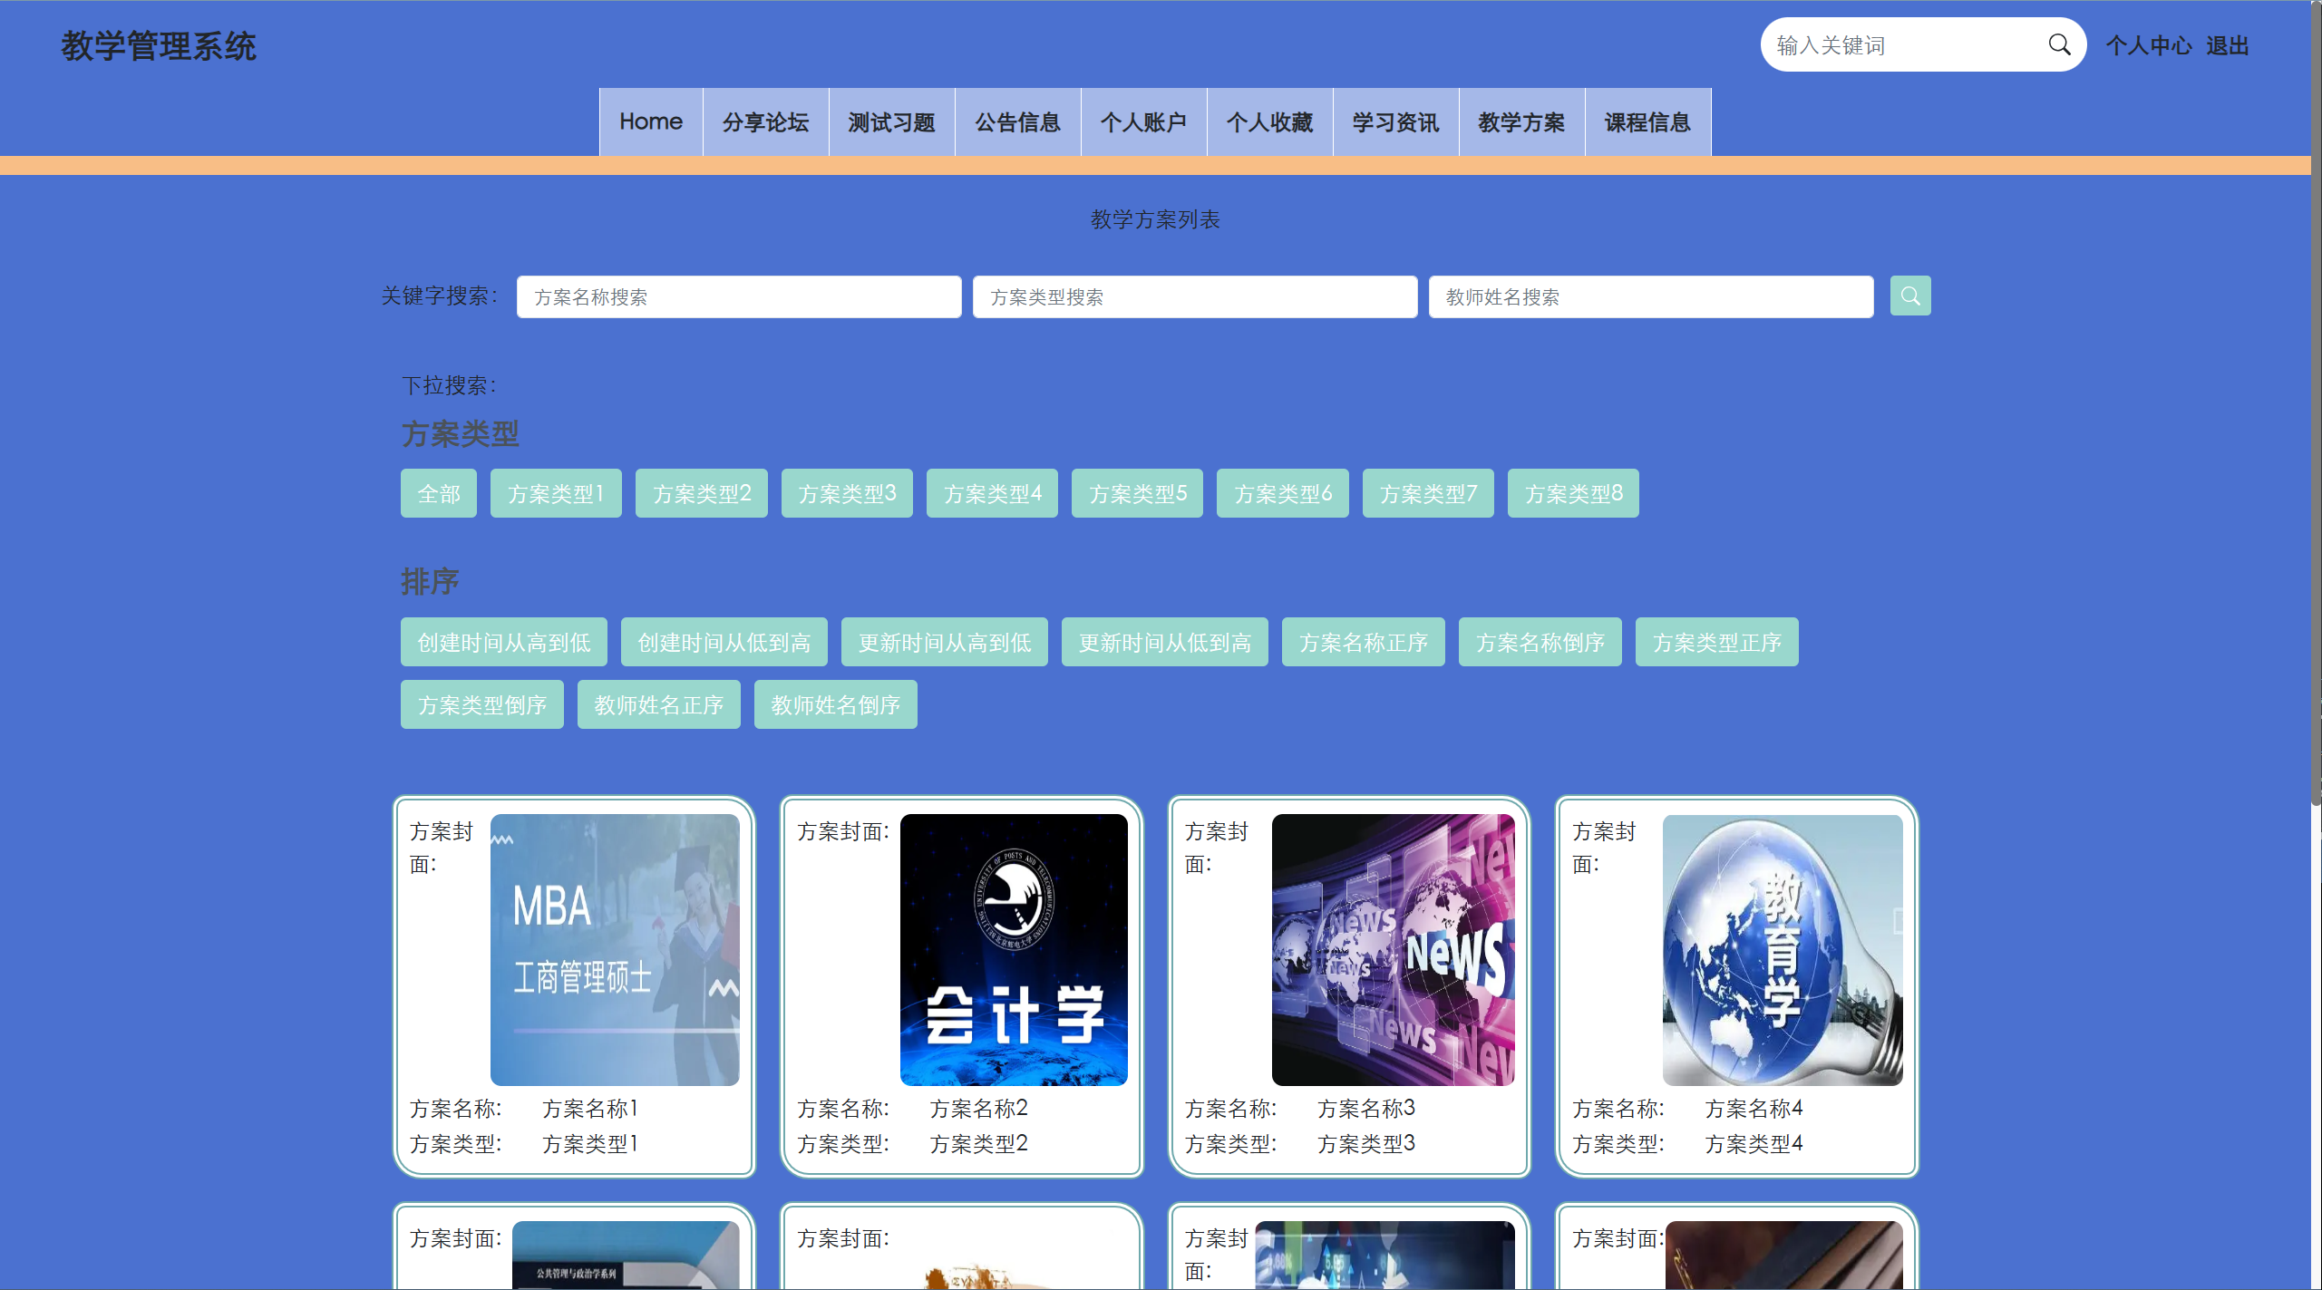The image size is (2322, 1290).
Task: Open the MBA 工商管理硕士 cover image
Action: [614, 949]
